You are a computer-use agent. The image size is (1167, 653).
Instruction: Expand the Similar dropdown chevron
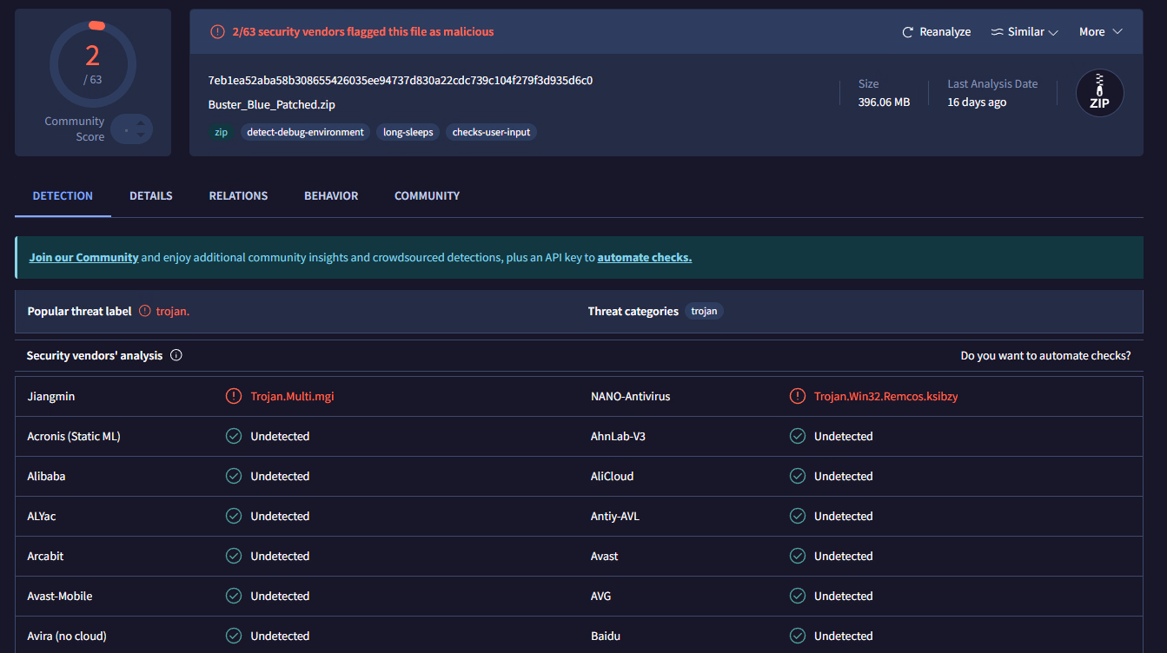[x=1053, y=32]
